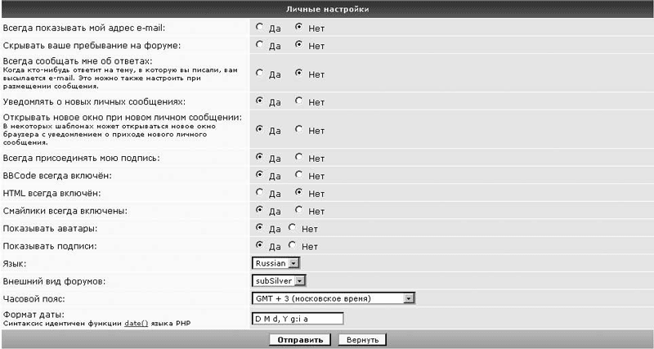
Task: Select 'Да' for showing avatars
Action: [x=260, y=228]
